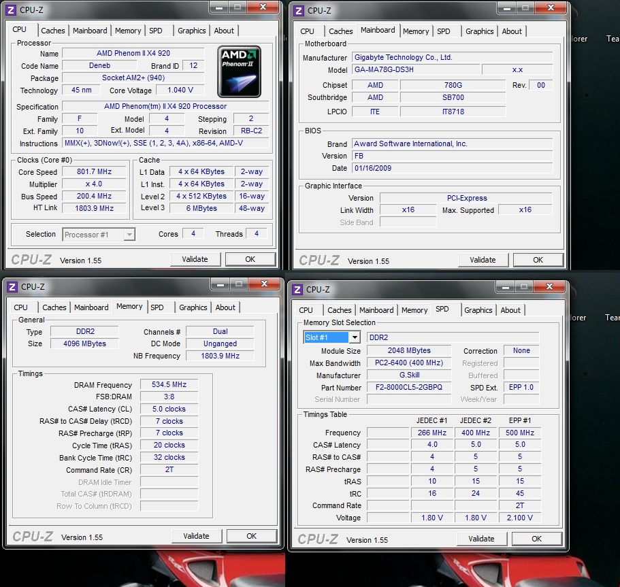Click the DRAM Frequency value '534.5 MHz'

point(169,384)
